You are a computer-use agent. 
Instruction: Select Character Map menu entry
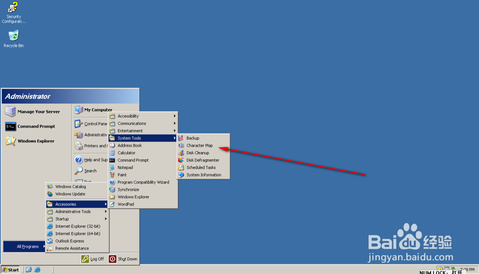pyautogui.click(x=204, y=145)
